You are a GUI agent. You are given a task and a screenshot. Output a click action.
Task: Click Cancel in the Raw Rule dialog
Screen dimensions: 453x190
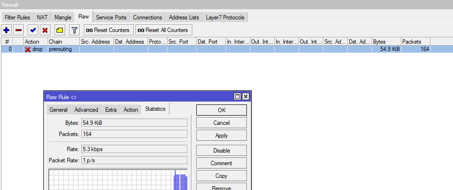[222, 123]
